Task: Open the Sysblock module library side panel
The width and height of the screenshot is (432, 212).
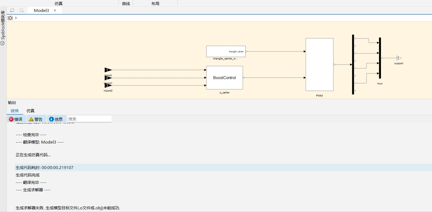Action: click(3, 28)
